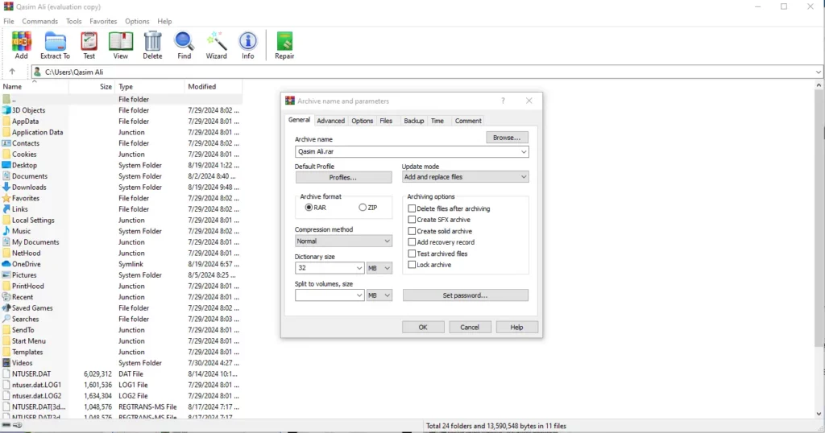Click the Links folder icon

[6, 209]
